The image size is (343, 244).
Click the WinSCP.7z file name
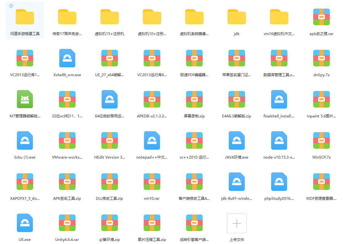pyautogui.click(x=321, y=157)
